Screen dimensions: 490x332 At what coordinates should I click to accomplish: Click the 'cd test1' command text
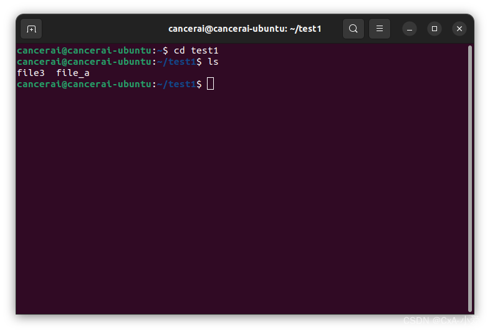coord(196,50)
